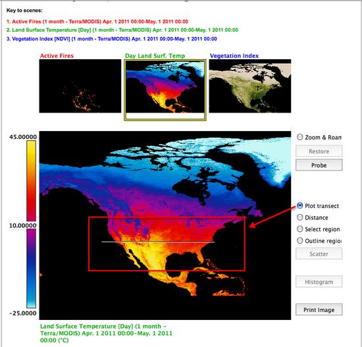Click Print Image button
This screenshot has height=347, width=362.
tap(319, 309)
